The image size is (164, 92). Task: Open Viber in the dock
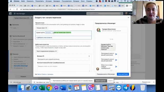click(91, 88)
